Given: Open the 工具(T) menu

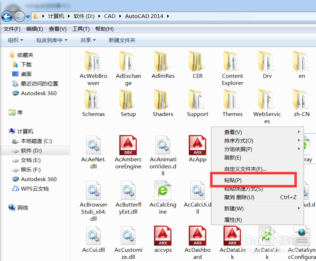Looking at the screenshot, I should pyautogui.click(x=81, y=29).
